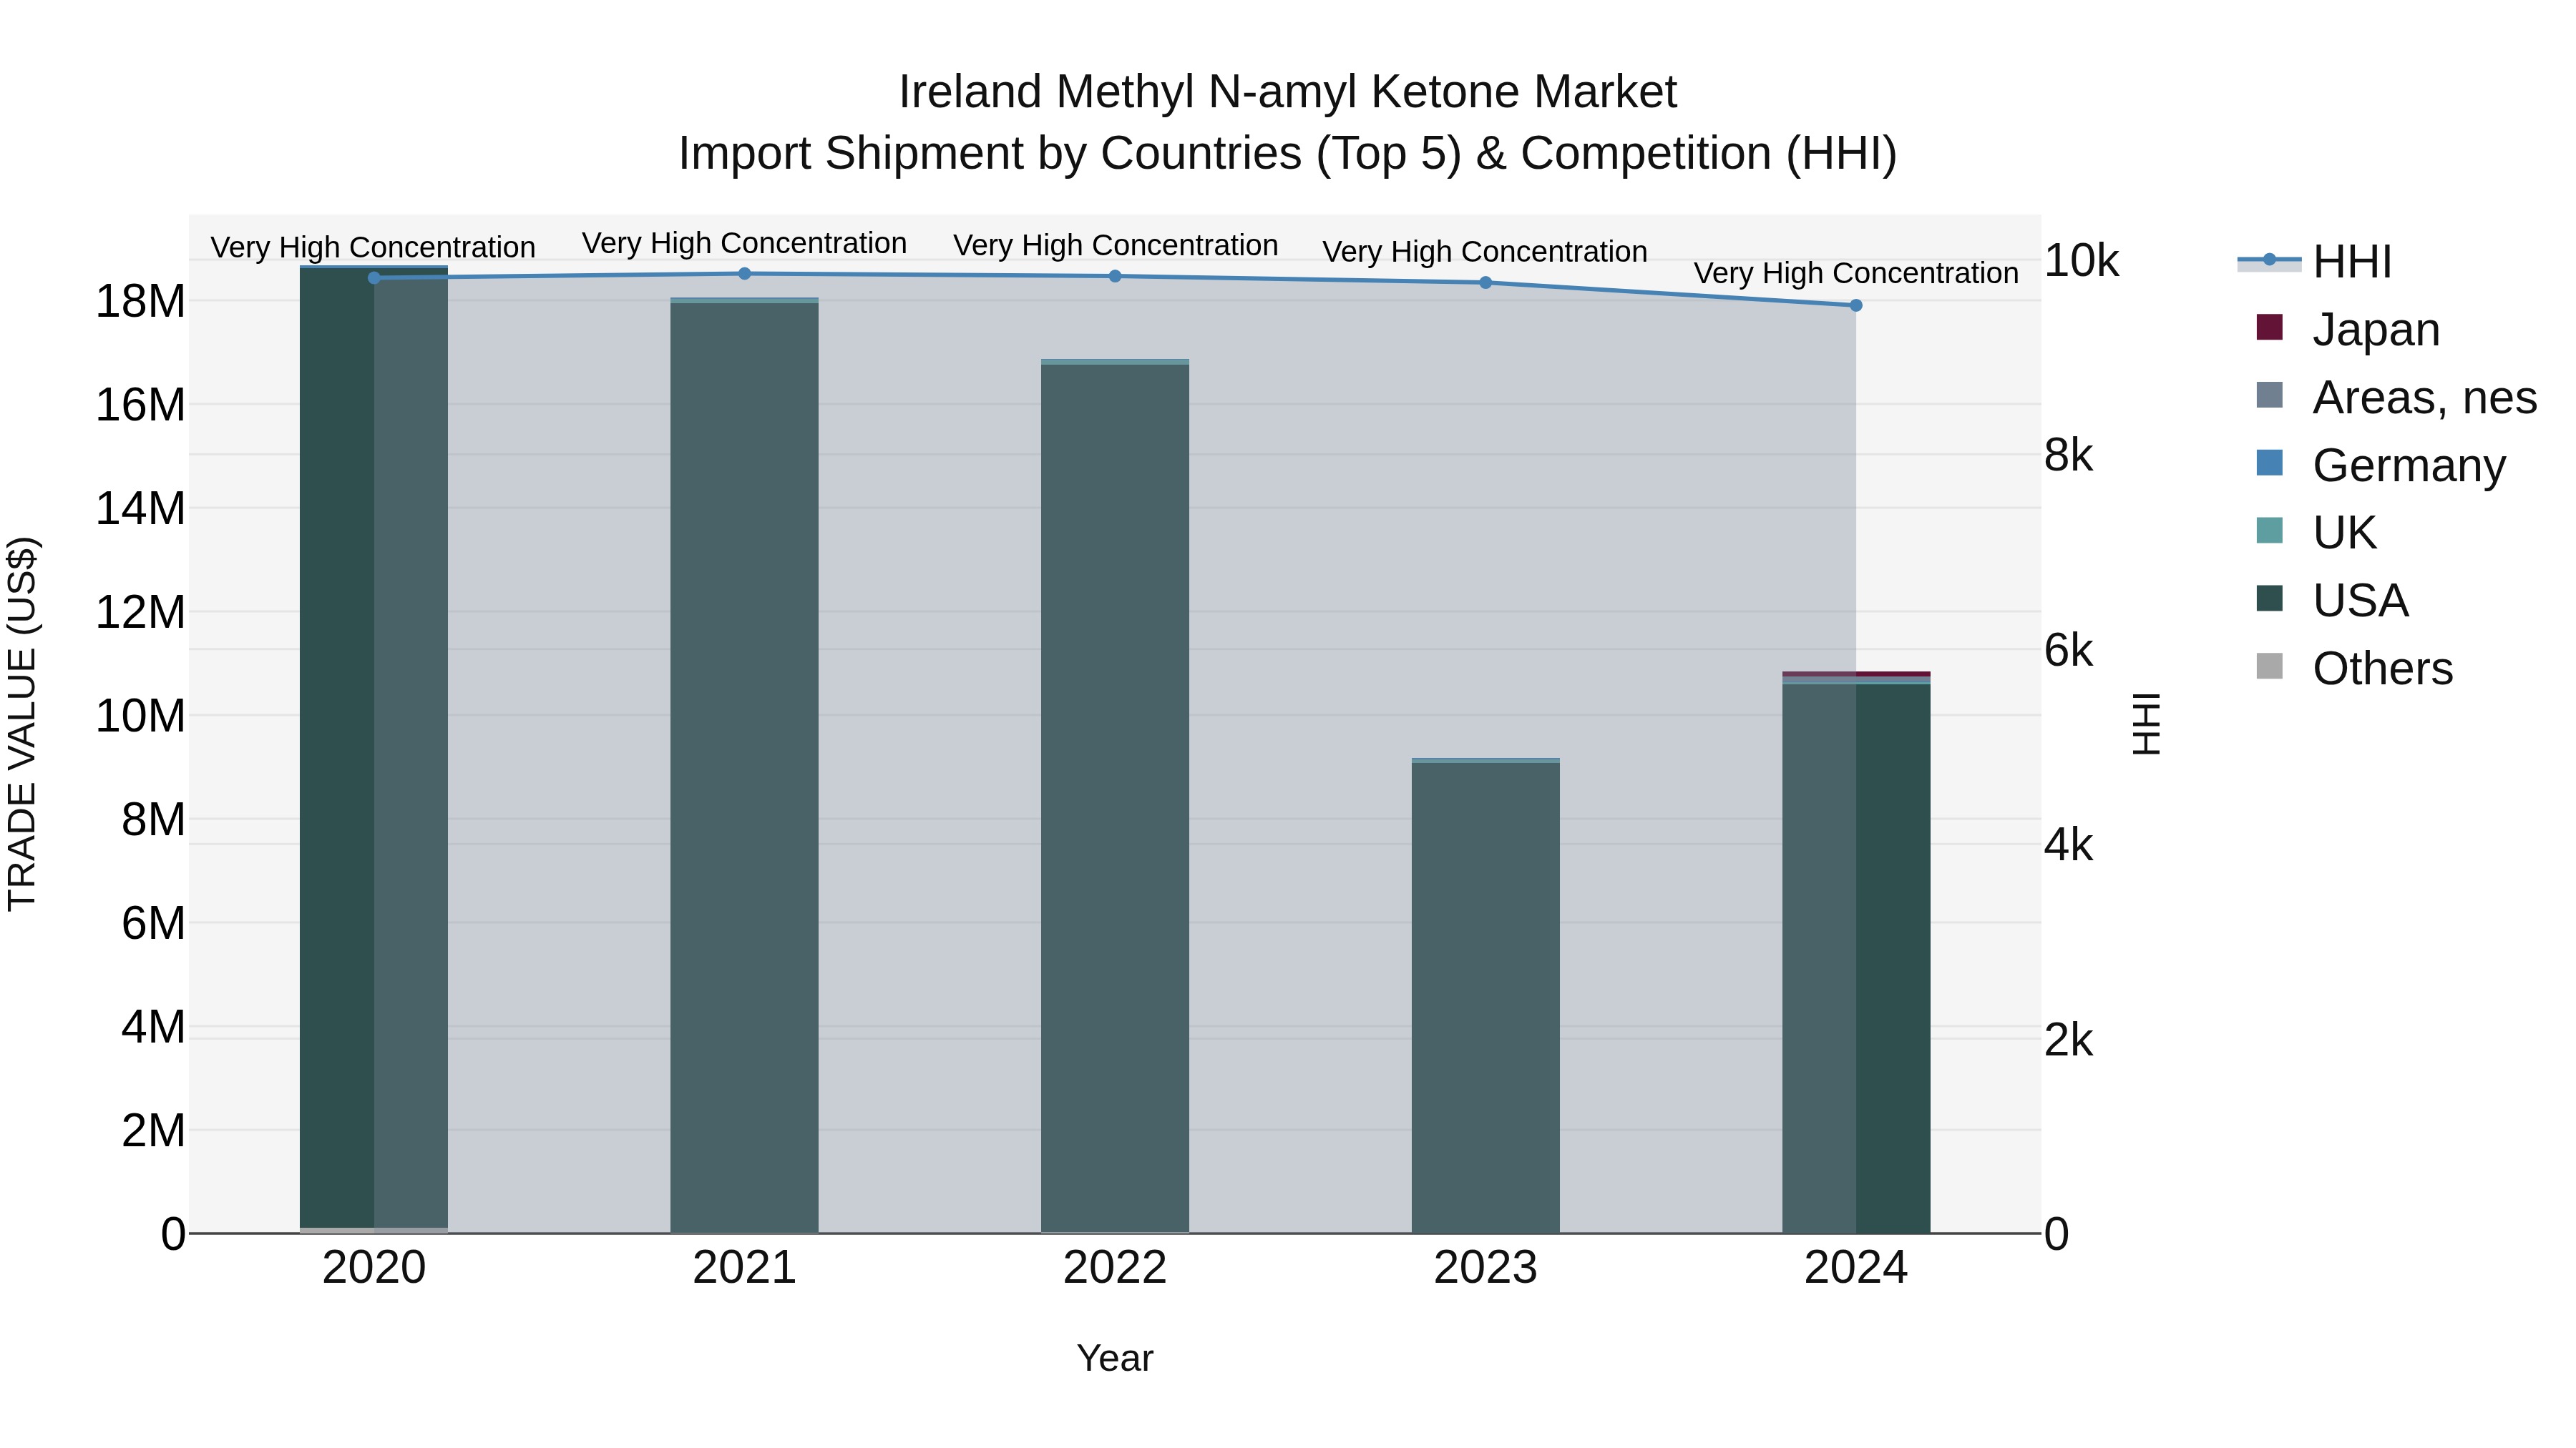
Task: Toggle Japan series in the legend
Action: click(2348, 329)
